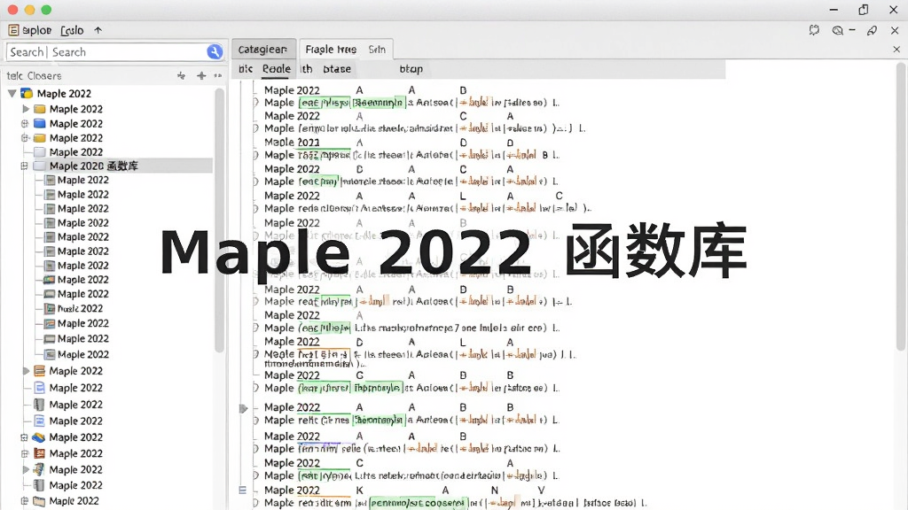Select the Reale sub-tab
908x510 pixels.
[277, 69]
